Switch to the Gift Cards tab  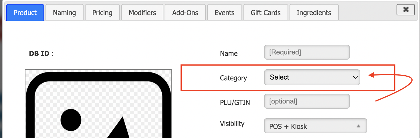pyautogui.click(x=266, y=13)
